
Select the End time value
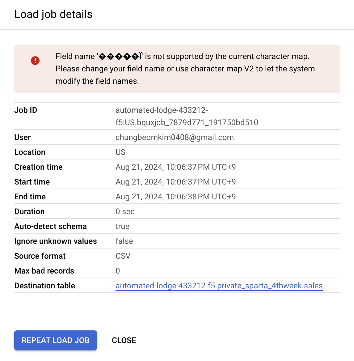[x=176, y=197]
